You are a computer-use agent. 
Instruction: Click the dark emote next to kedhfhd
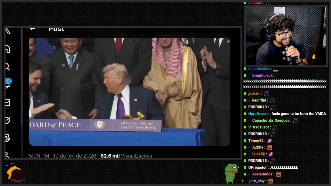point(272,100)
